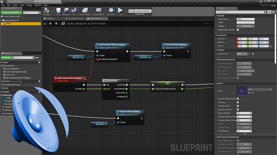Click the Details panel vertical scrollbar
The image size is (277, 155).
[276, 39]
